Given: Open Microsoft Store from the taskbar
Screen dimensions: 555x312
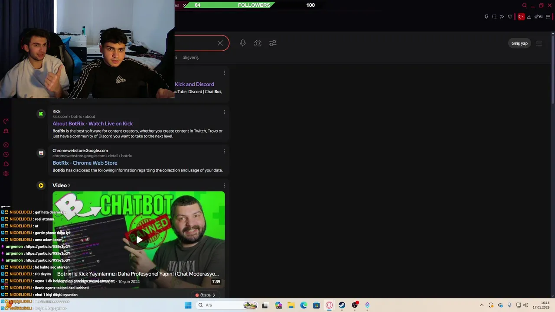Looking at the screenshot, I should (x=317, y=305).
